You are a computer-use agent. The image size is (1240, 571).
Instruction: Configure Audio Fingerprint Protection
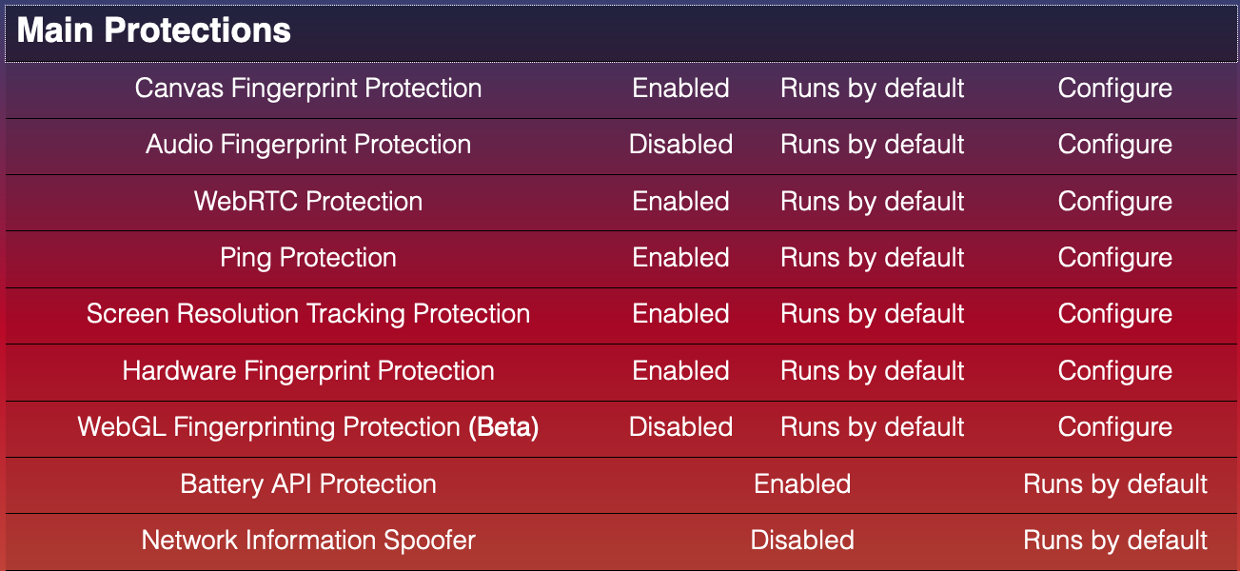point(1114,145)
